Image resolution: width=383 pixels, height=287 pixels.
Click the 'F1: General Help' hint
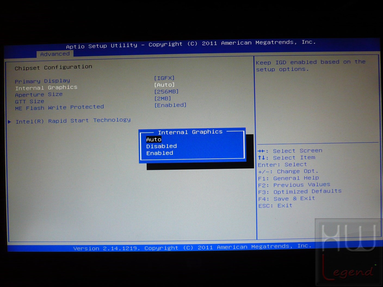pyautogui.click(x=289, y=178)
